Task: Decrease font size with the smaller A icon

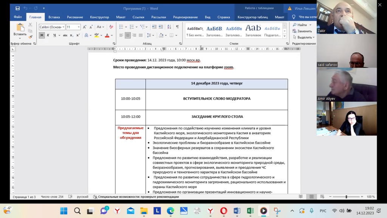Action: [x=91, y=27]
